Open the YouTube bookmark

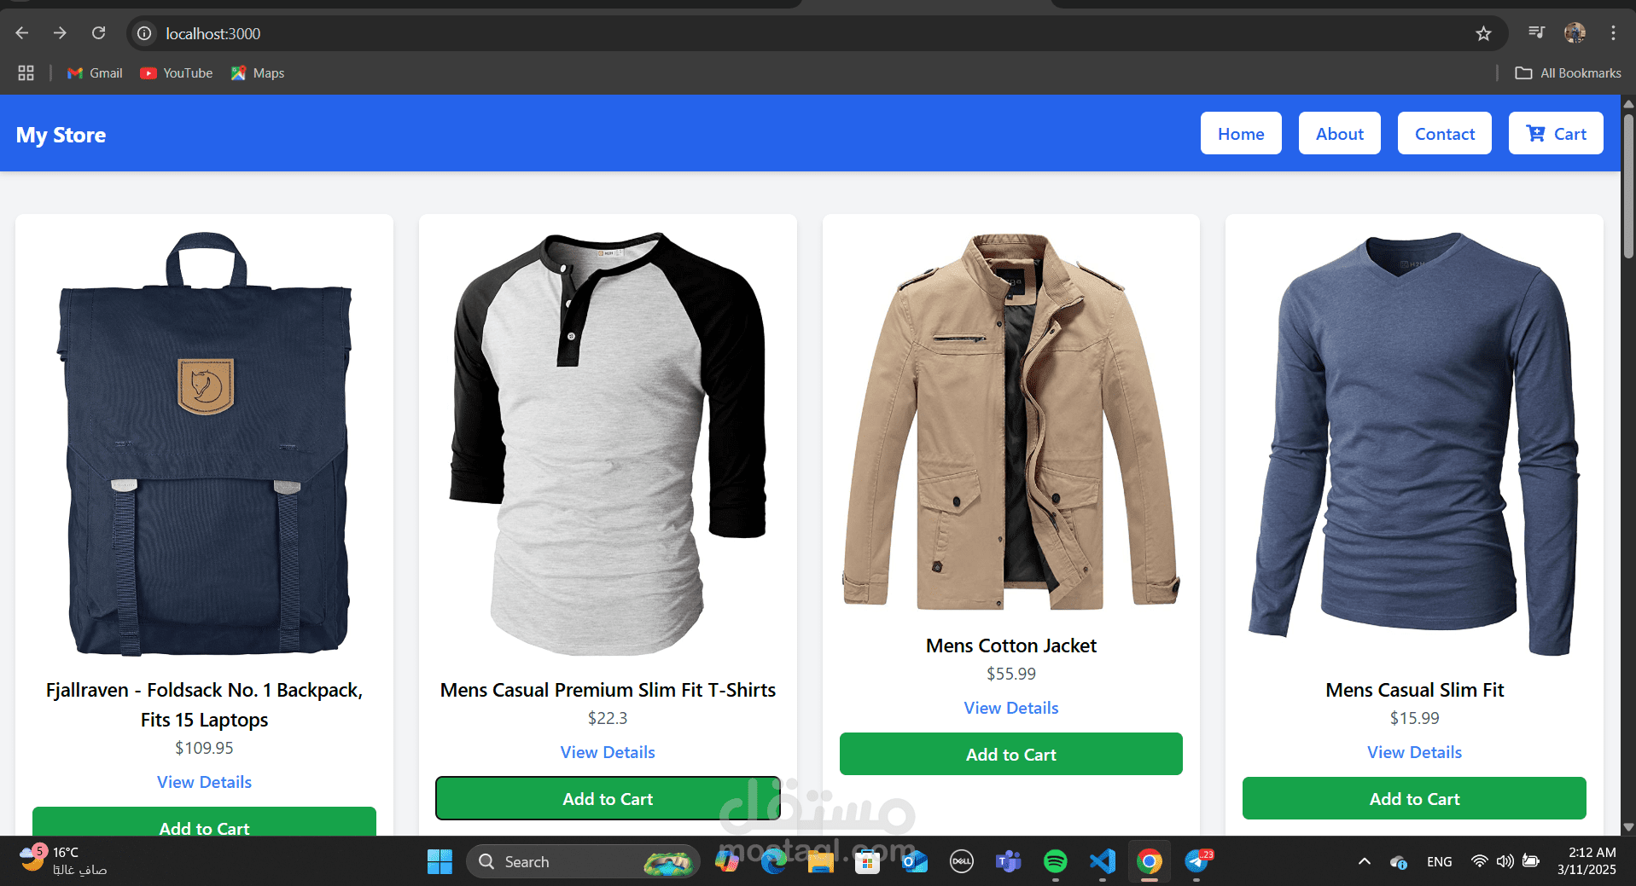pyautogui.click(x=177, y=73)
